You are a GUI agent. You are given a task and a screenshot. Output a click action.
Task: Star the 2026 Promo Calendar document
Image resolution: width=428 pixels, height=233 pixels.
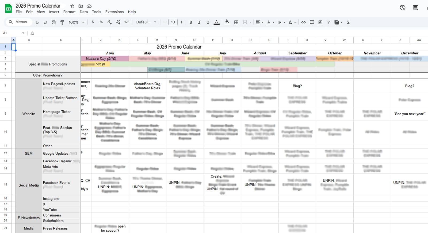coord(72,6)
